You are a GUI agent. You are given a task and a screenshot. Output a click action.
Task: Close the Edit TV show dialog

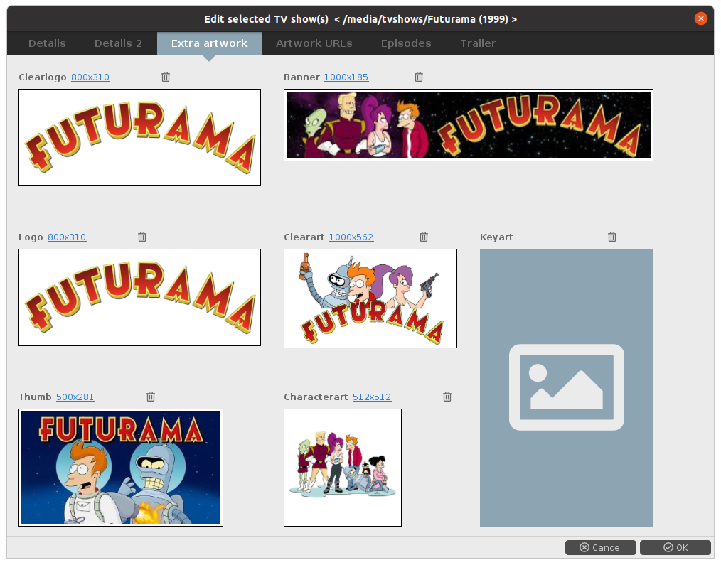tap(701, 18)
